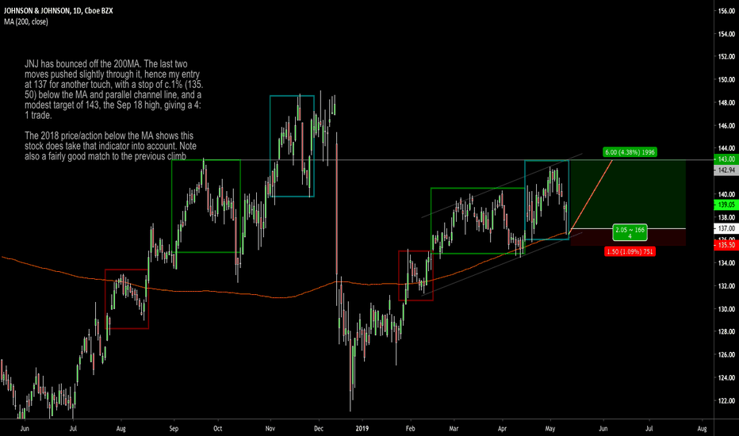Click the 154.00 price axis label

click(726, 34)
